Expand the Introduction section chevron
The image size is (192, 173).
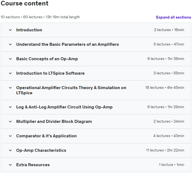tap(10, 30)
